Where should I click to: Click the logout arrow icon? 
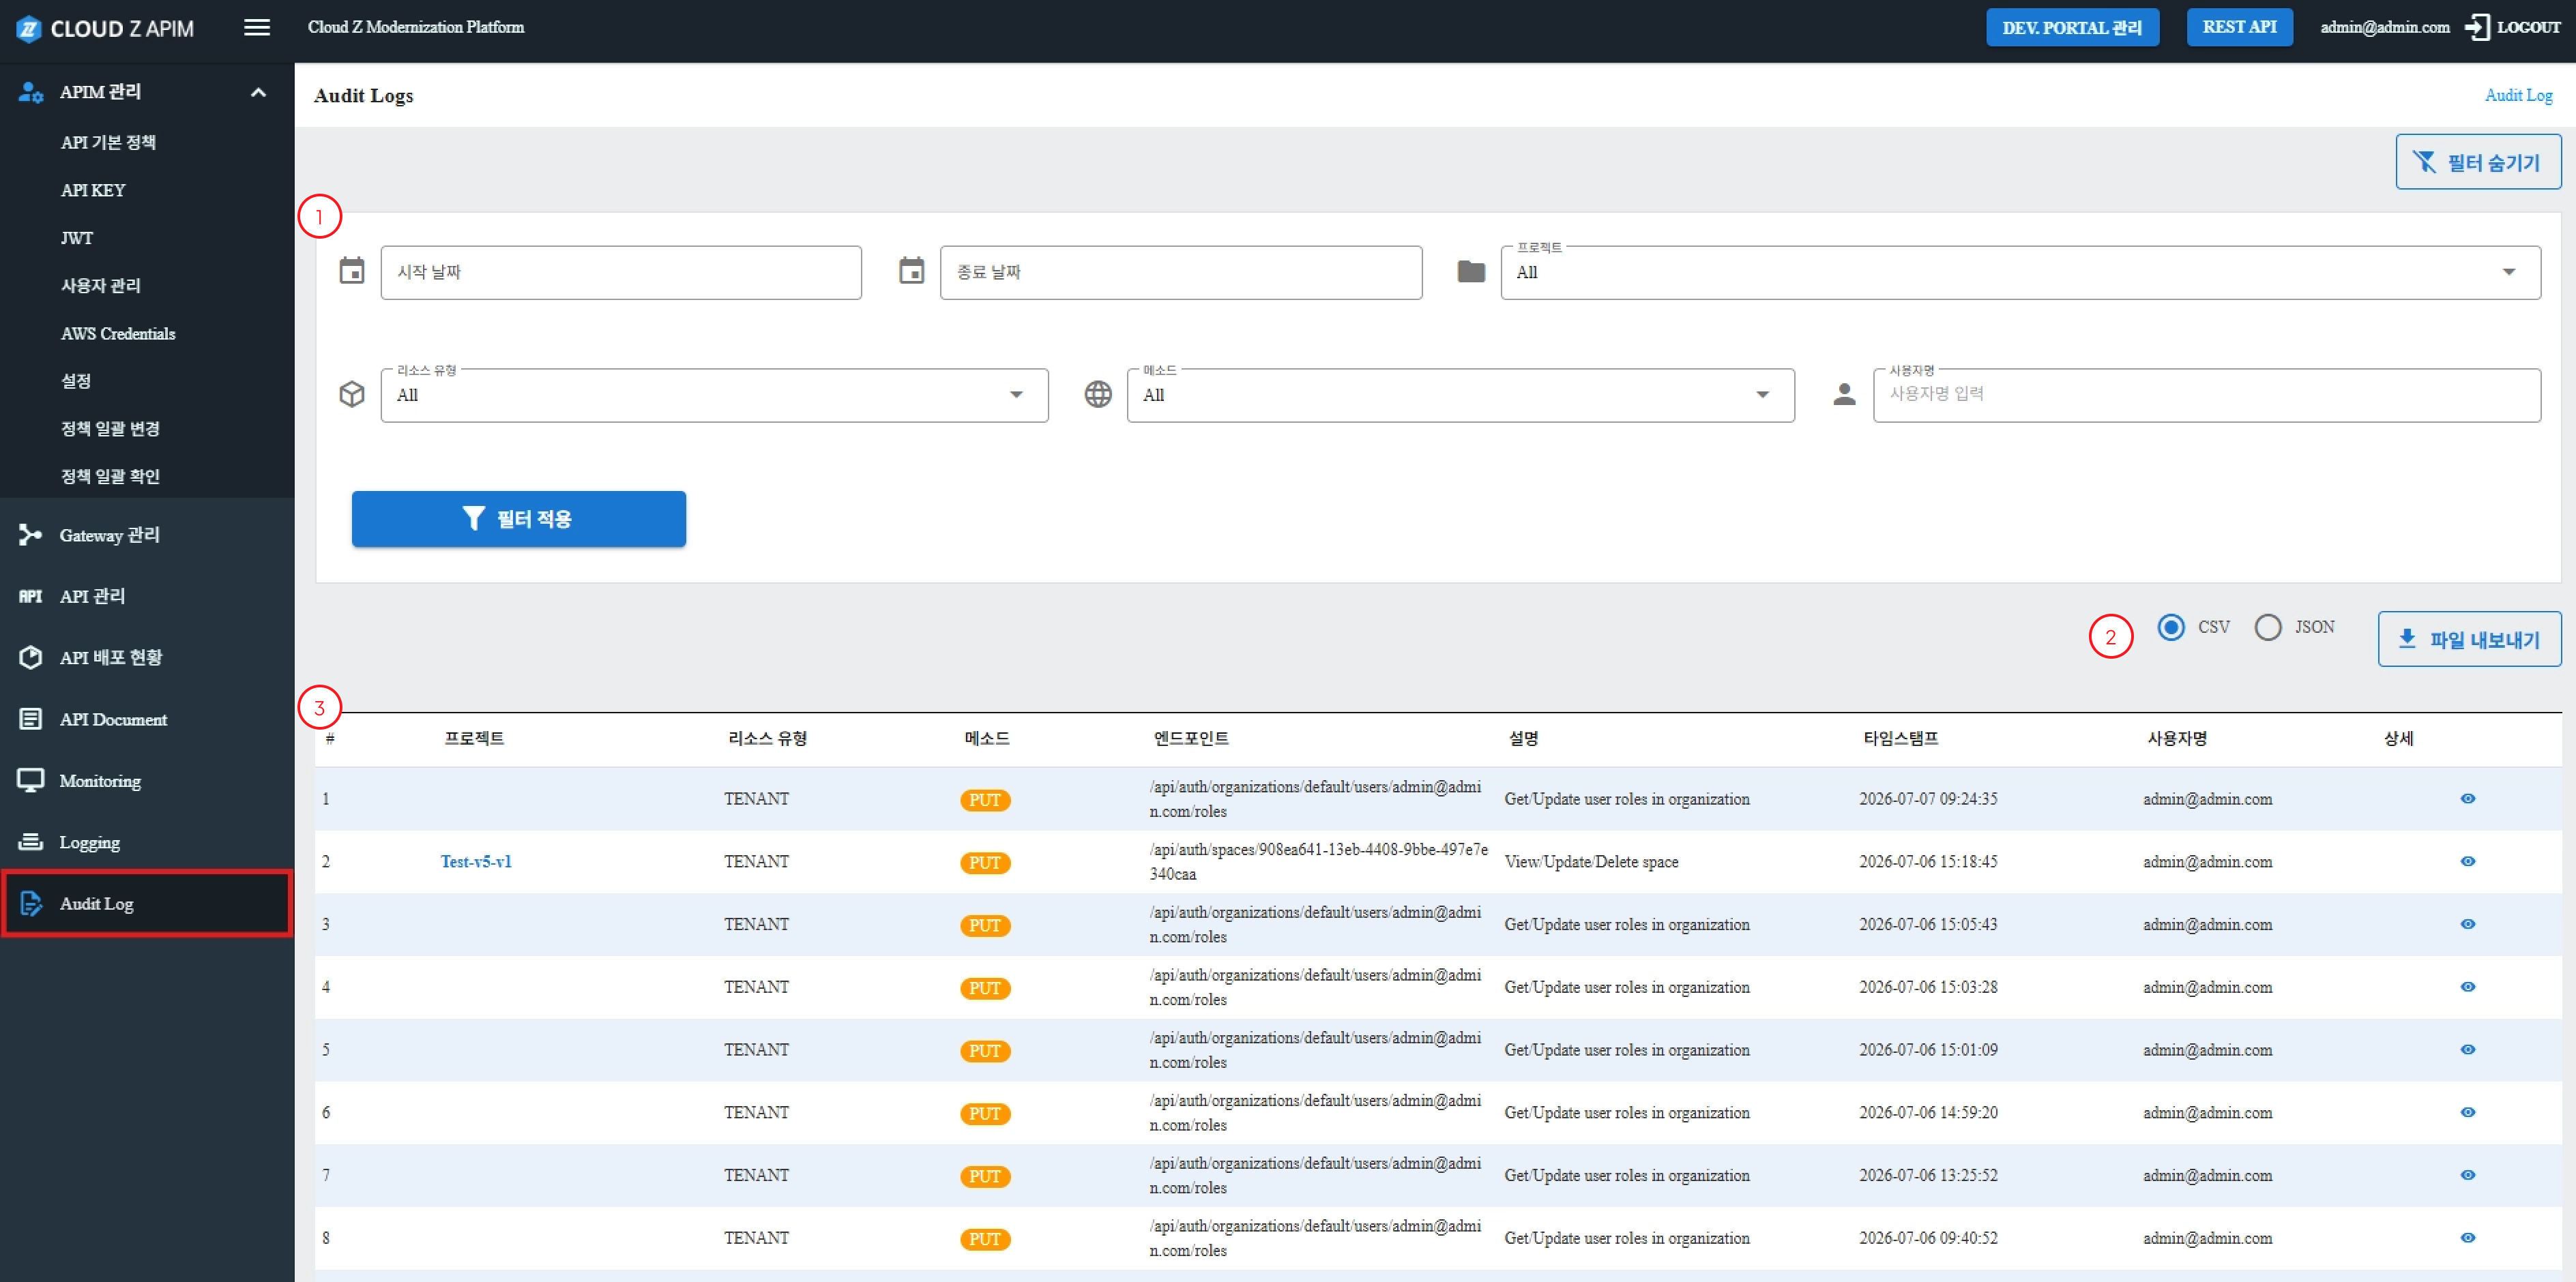click(x=2477, y=27)
